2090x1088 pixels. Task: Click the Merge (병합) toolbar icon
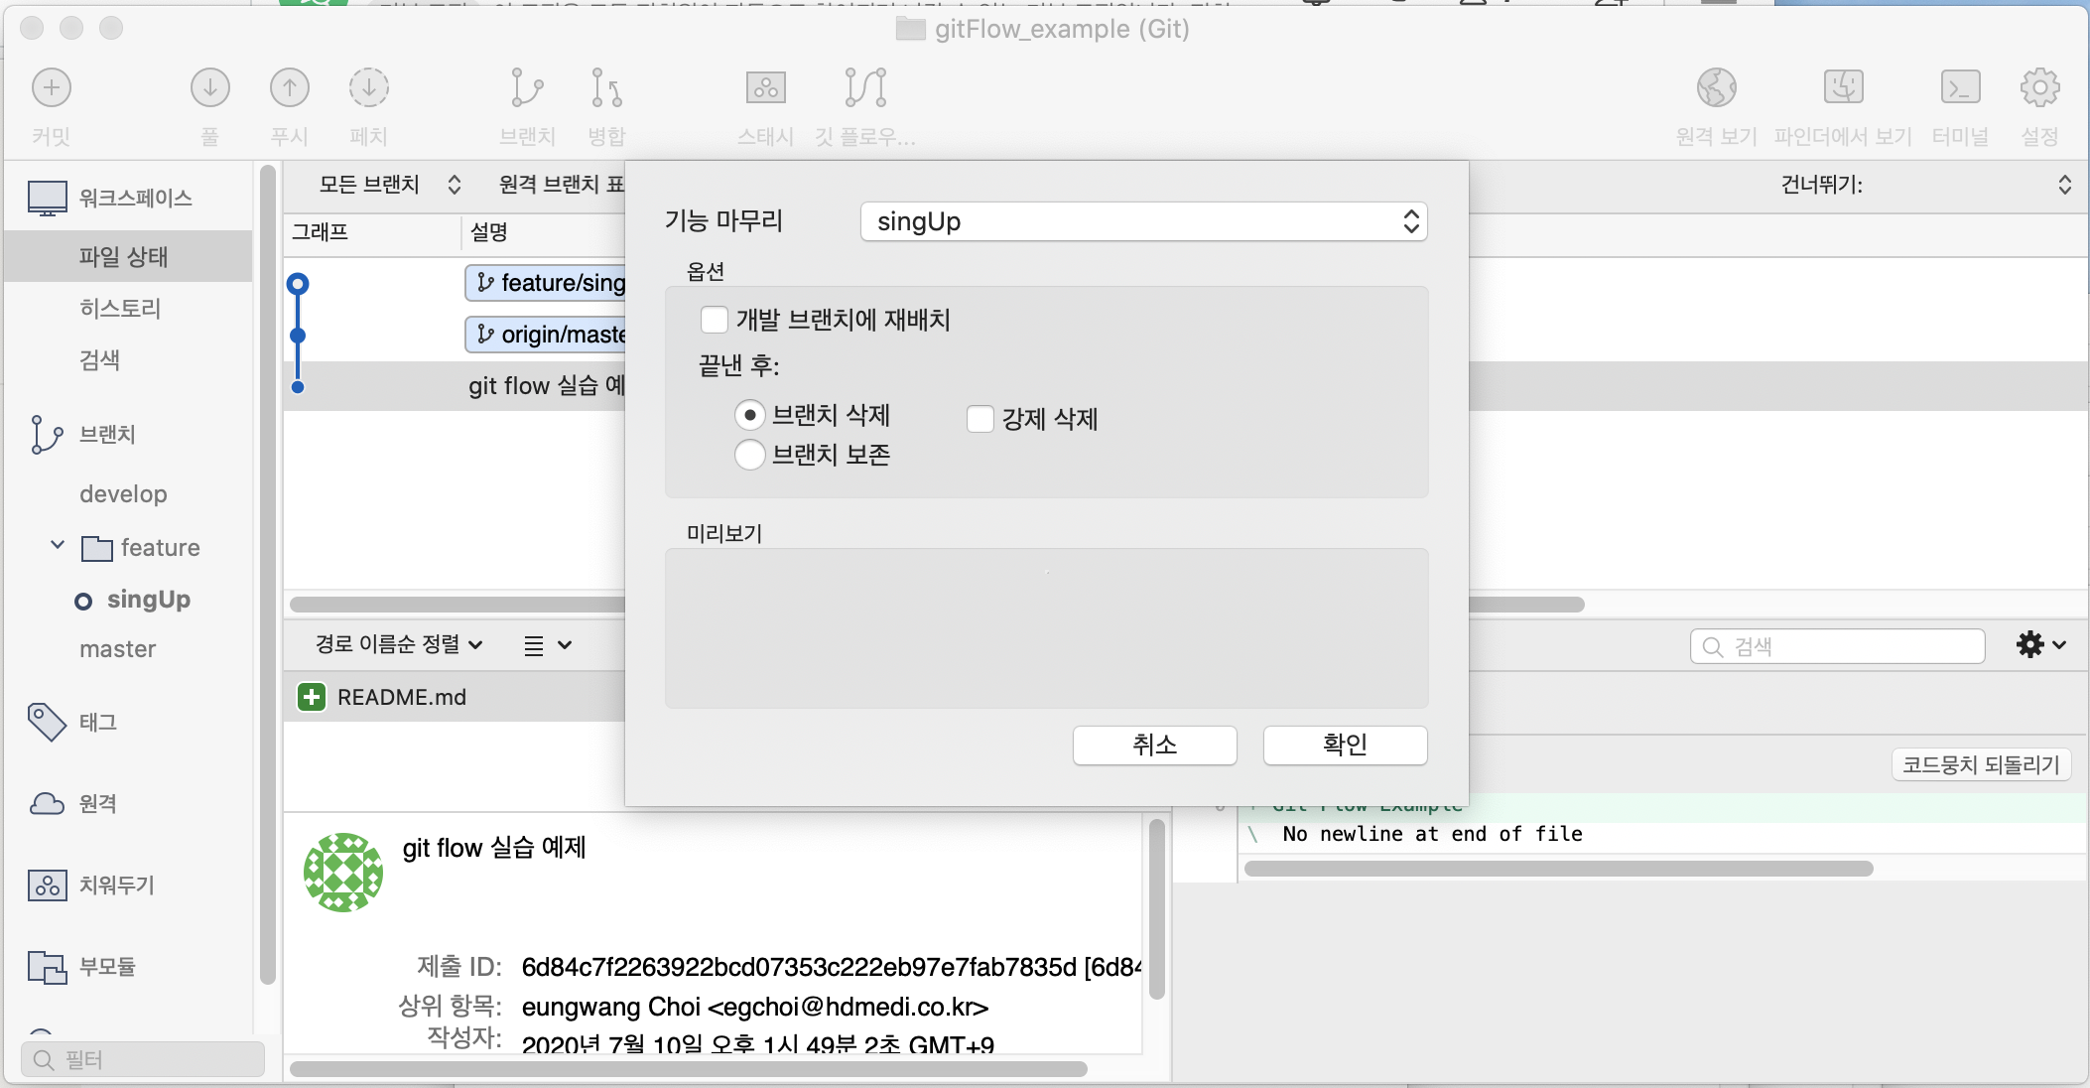(x=606, y=88)
